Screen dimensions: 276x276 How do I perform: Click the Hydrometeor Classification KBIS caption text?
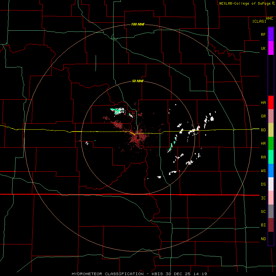pos(139,274)
